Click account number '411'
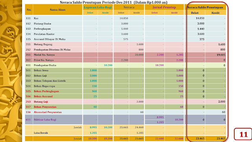The height and width of the screenshot is (142, 252). coord(28,65)
